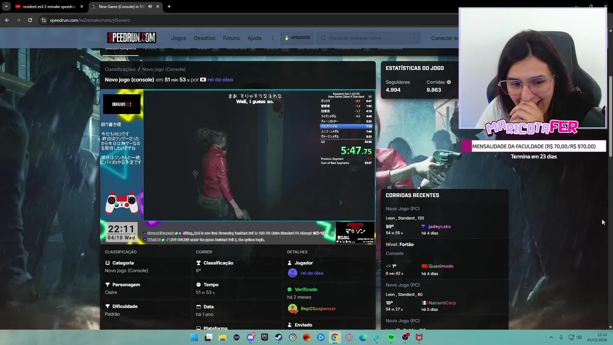Close the New Game (Console) tab
Image resolution: width=613 pixels, height=345 pixels.
tap(158, 7)
